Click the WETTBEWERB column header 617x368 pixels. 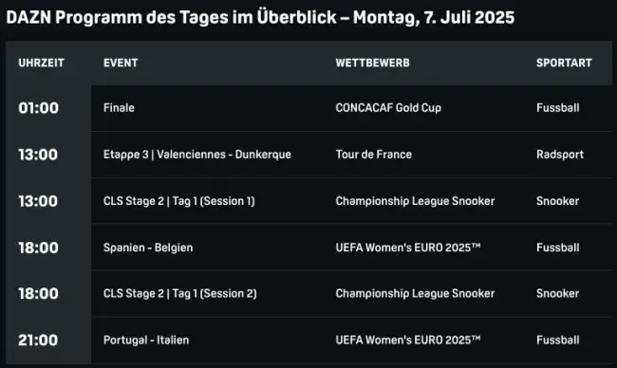pos(373,63)
